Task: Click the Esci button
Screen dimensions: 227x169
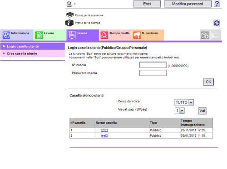Action: pos(147,4)
